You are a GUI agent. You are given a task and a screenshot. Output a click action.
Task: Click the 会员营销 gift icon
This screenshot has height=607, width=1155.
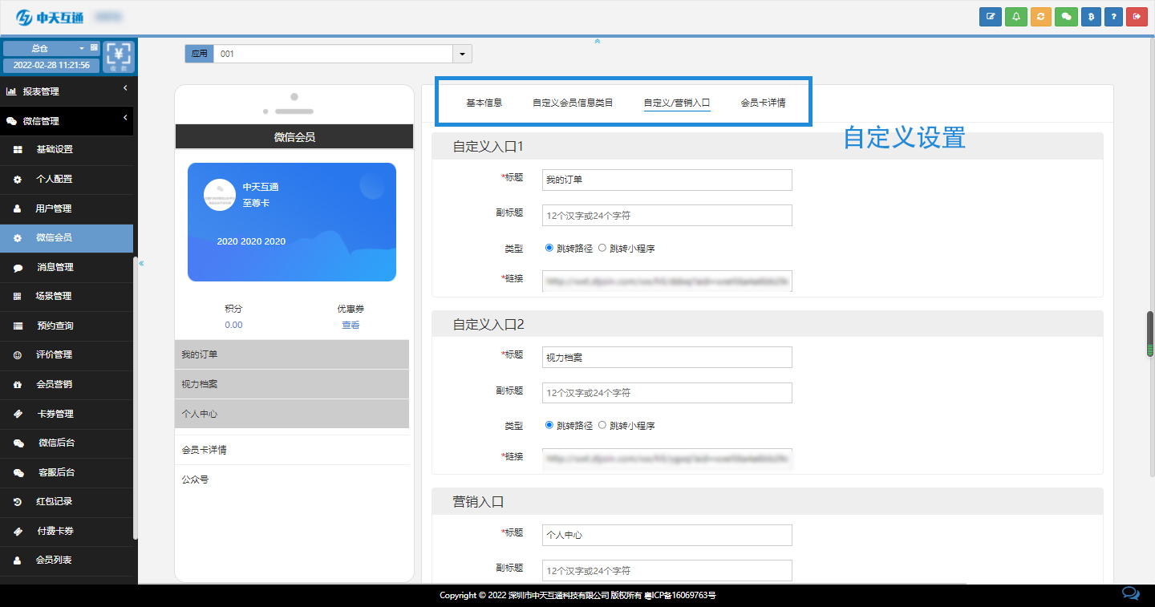[18, 385]
